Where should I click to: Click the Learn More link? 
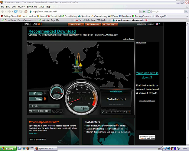(33, 133)
